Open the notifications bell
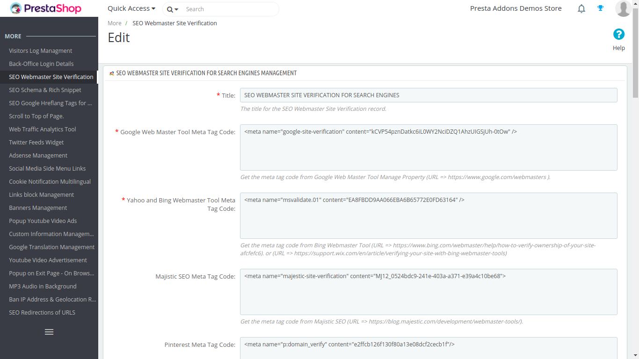 tap(581, 8)
